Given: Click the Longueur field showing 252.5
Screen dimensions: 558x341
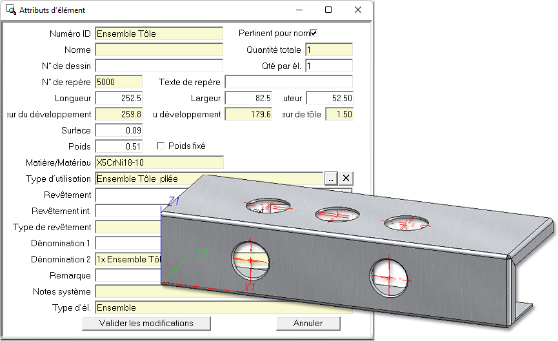Looking at the screenshot, I should pos(118,98).
